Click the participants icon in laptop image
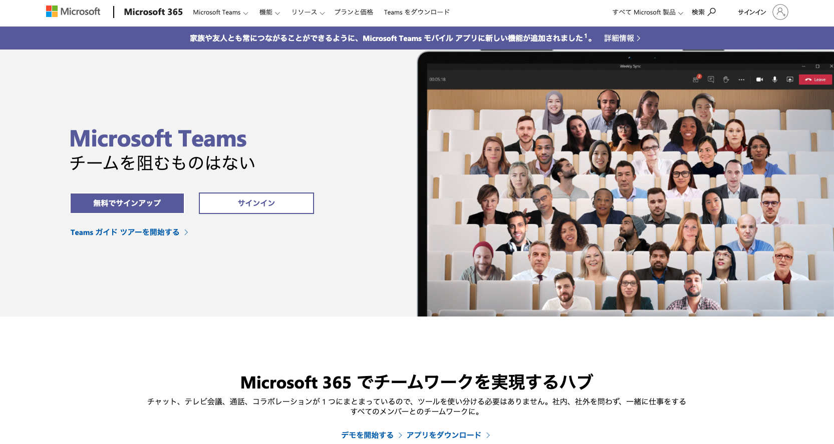834x444 pixels. click(x=696, y=79)
